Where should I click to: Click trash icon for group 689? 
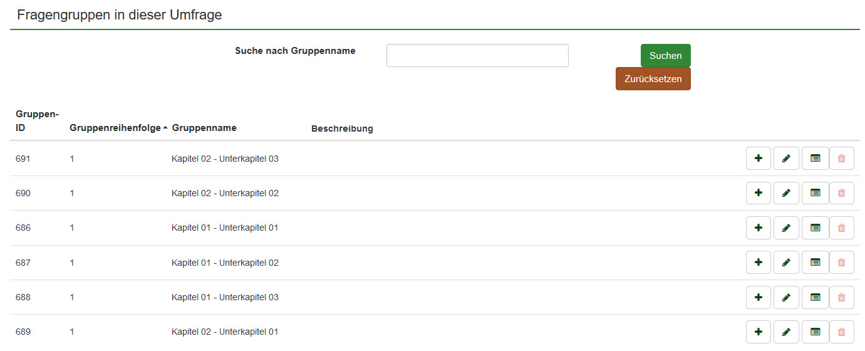[841, 332]
